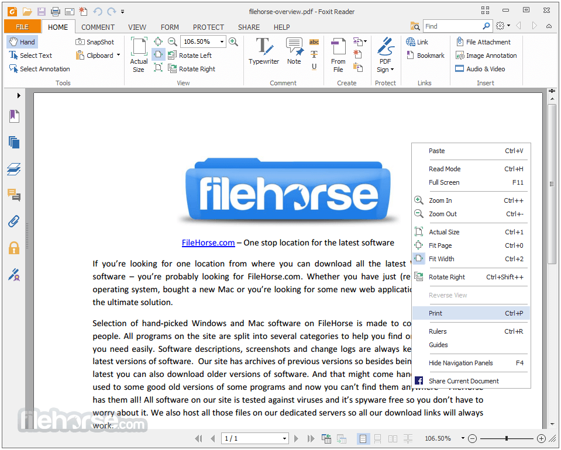Open the FileHorse.com hyperlink
This screenshot has width=561, height=450.
point(208,243)
